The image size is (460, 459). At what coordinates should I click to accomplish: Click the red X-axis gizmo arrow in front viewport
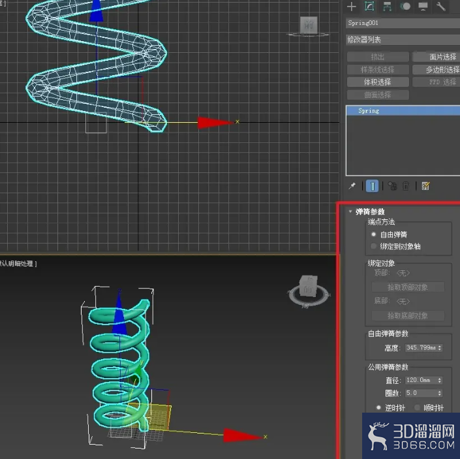[215, 122]
